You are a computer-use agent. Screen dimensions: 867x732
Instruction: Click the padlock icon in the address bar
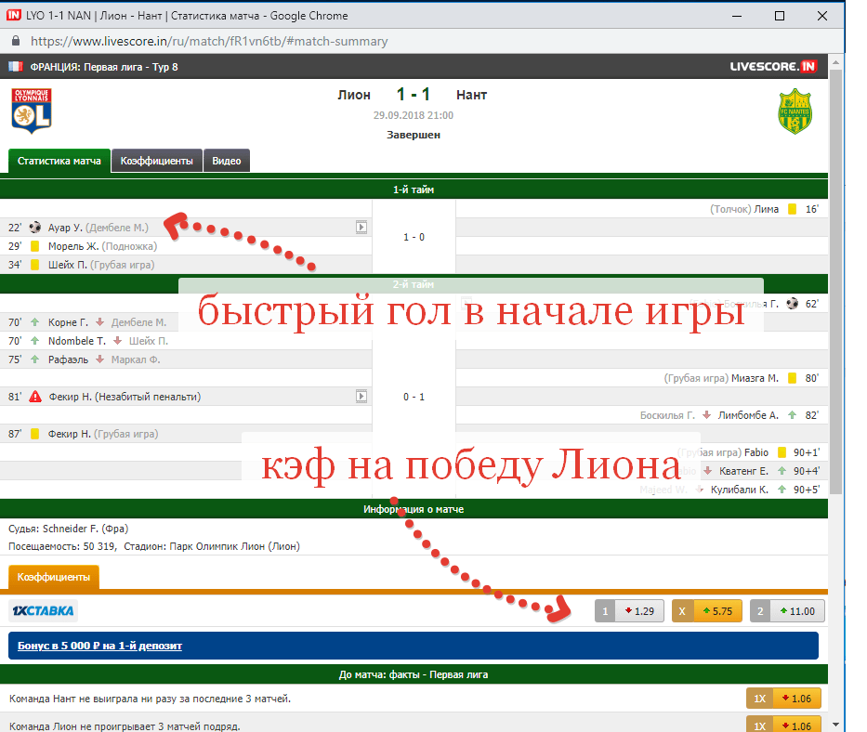coord(16,41)
